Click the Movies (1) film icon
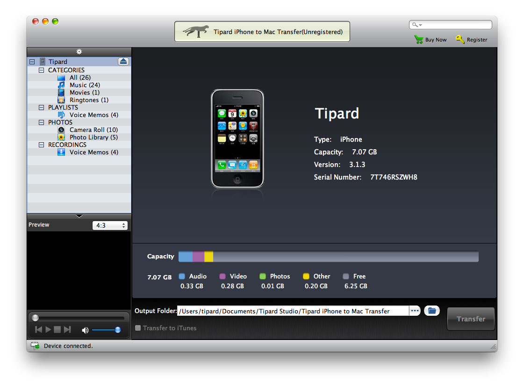The height and width of the screenshot is (389, 524). 61,92
